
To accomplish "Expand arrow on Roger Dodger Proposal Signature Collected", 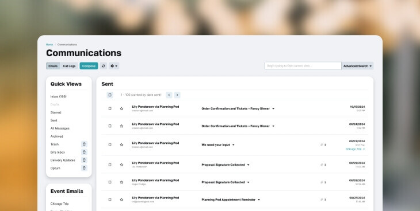I will click(x=248, y=182).
